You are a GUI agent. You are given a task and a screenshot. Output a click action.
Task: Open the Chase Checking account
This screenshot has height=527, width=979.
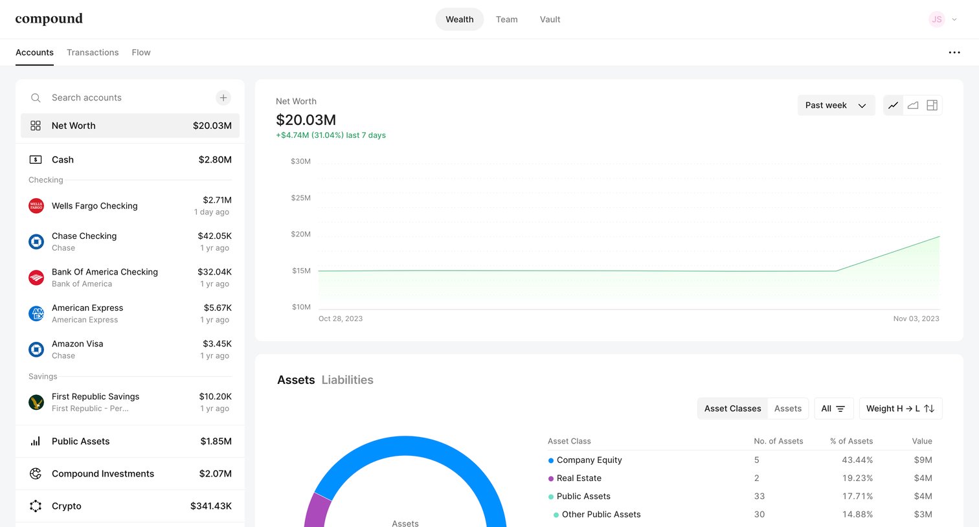coord(130,241)
